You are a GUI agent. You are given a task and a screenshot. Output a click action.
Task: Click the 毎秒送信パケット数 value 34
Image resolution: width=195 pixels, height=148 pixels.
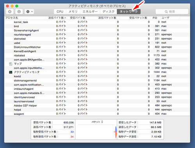[x=72, y=137]
